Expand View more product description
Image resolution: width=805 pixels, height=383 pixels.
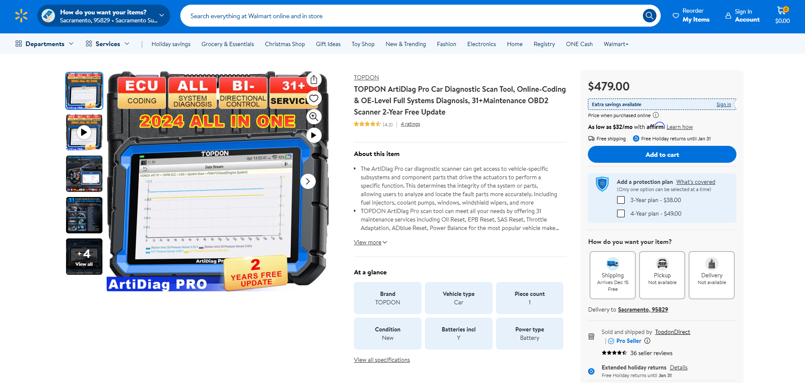[370, 242]
